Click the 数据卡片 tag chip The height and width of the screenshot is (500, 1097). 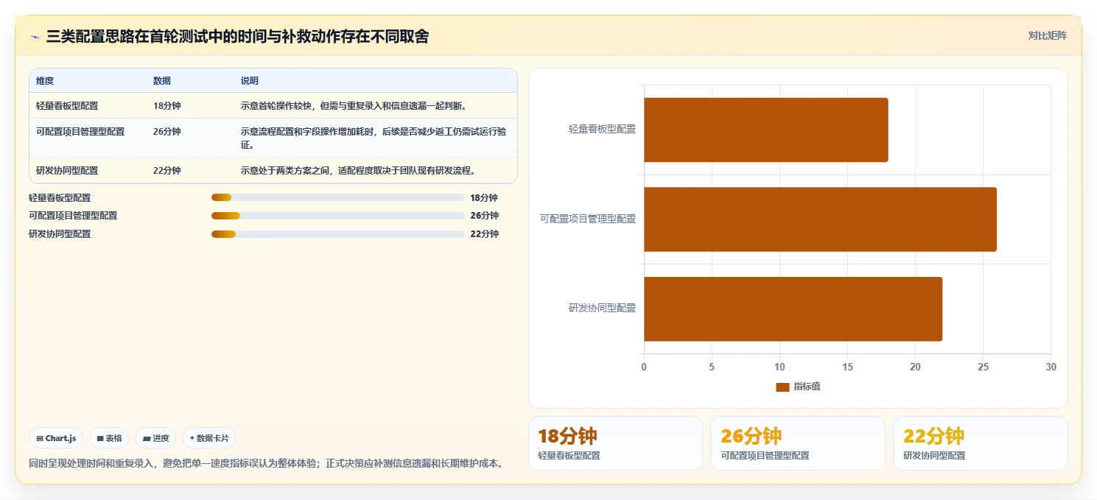[x=209, y=438]
